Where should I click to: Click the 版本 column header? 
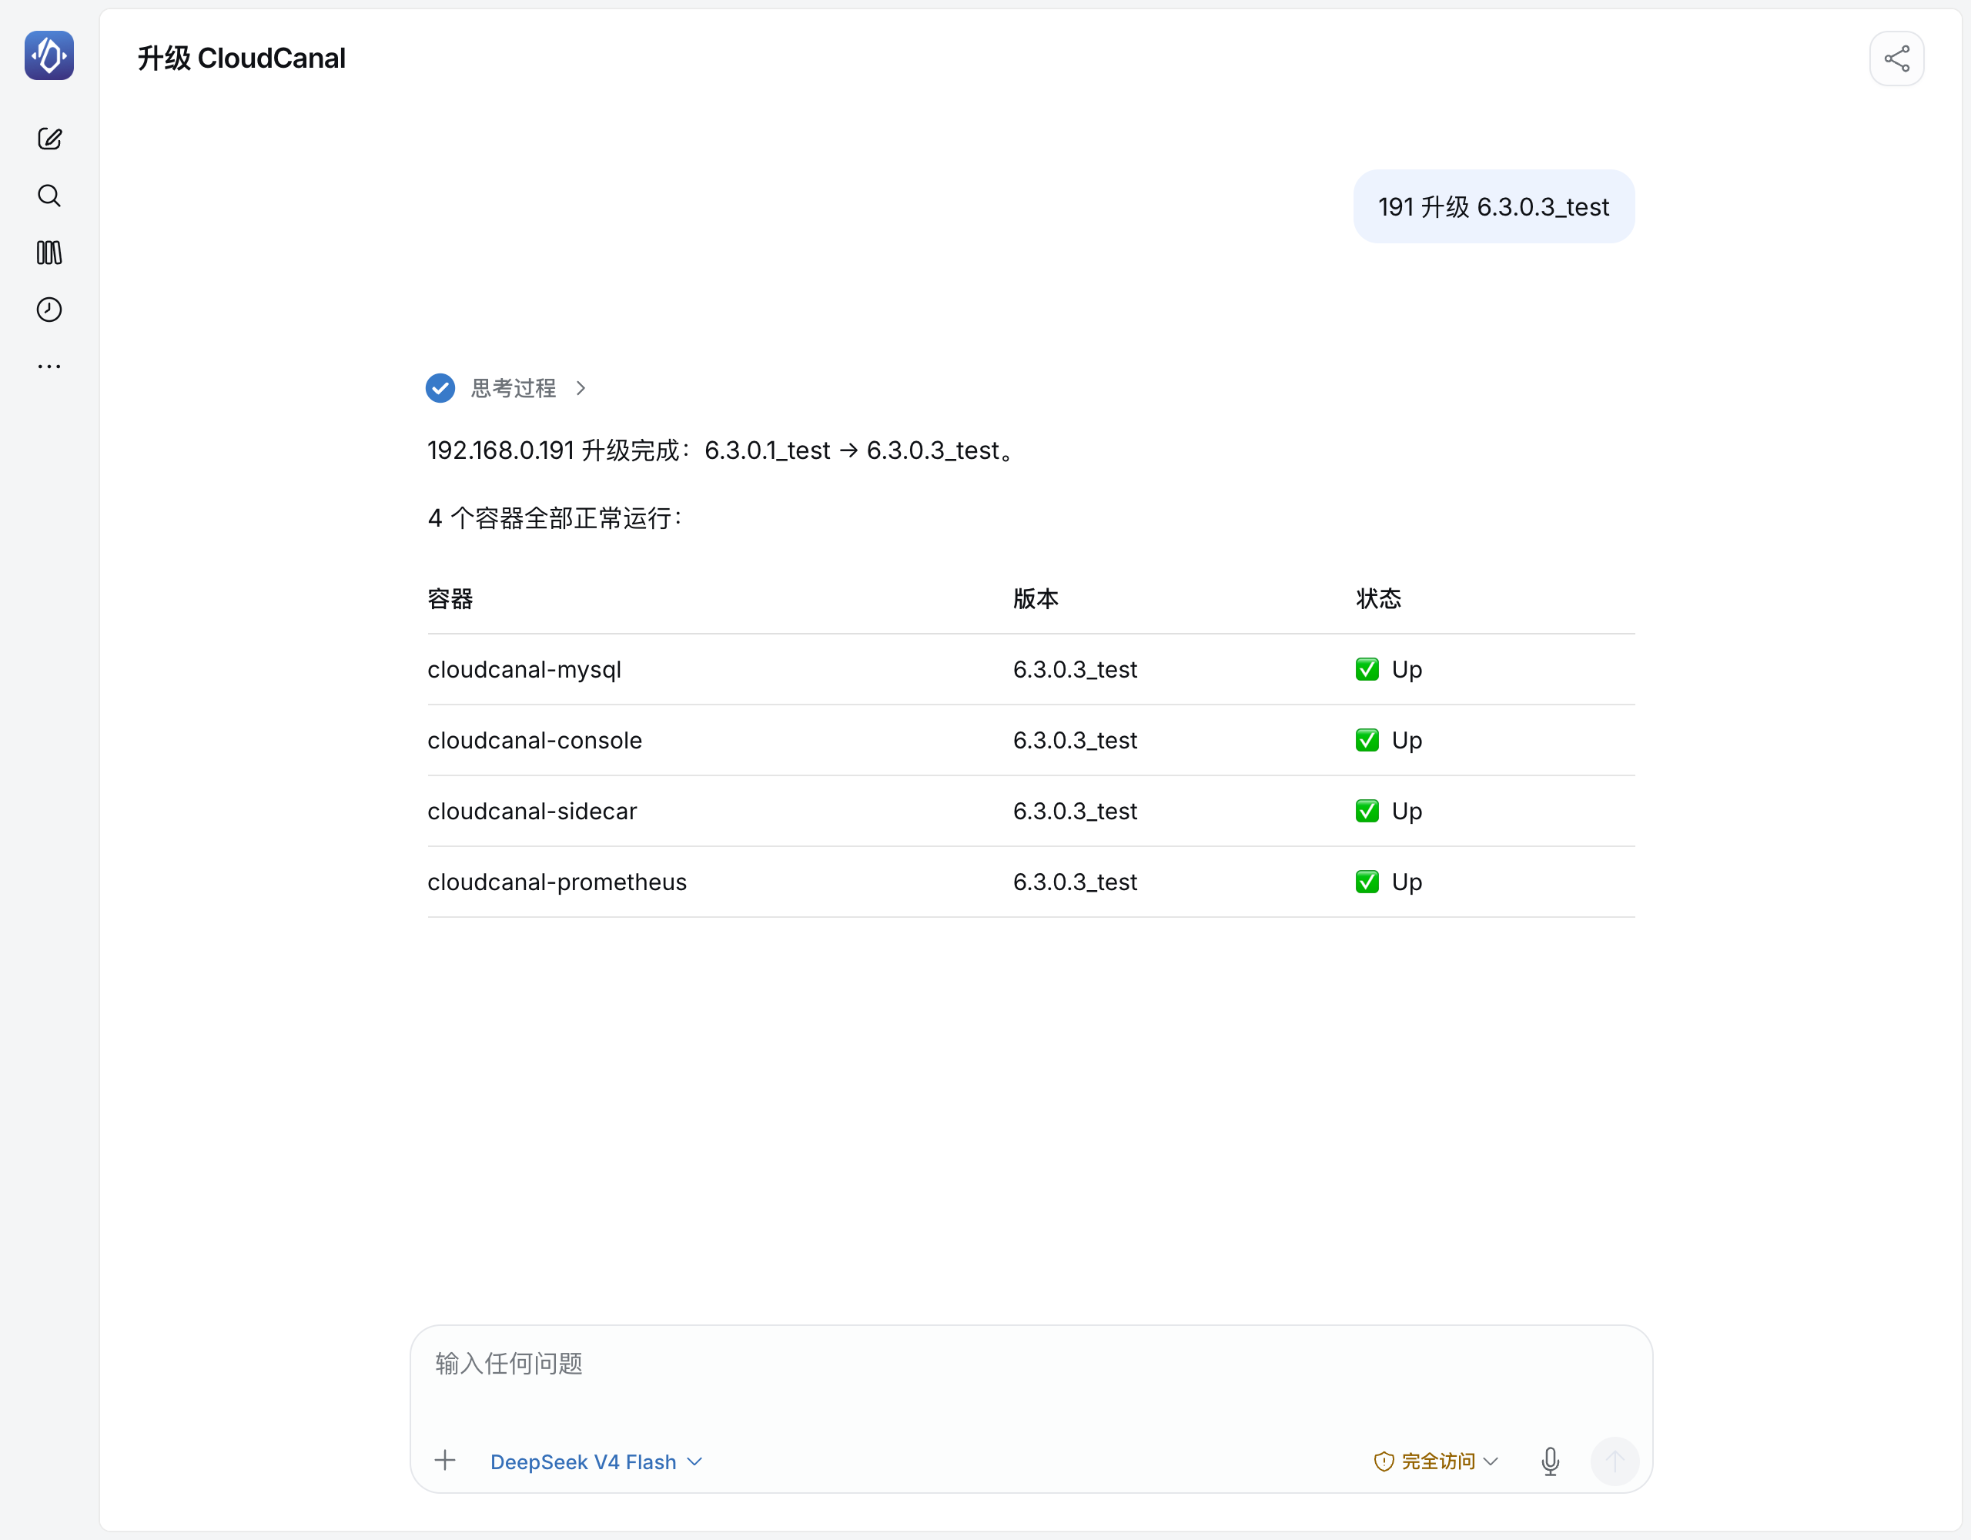(1036, 598)
